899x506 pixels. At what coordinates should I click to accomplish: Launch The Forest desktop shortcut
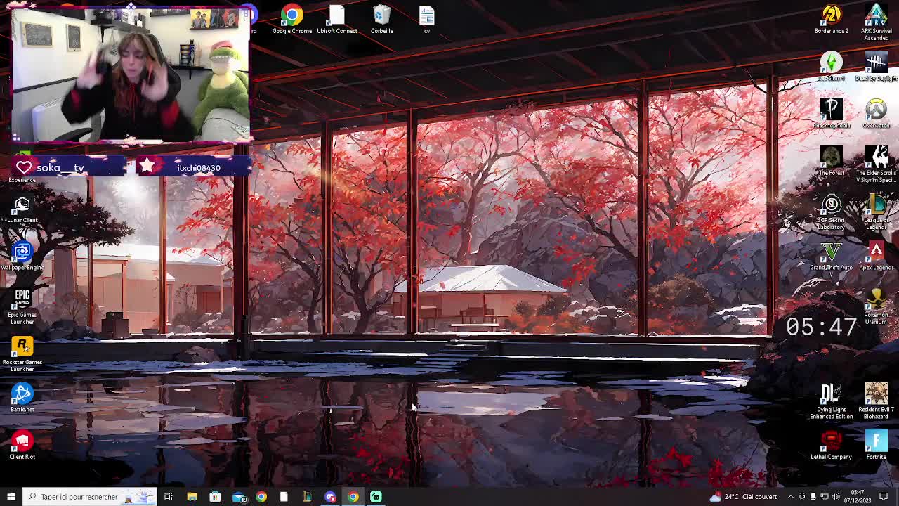click(x=831, y=161)
